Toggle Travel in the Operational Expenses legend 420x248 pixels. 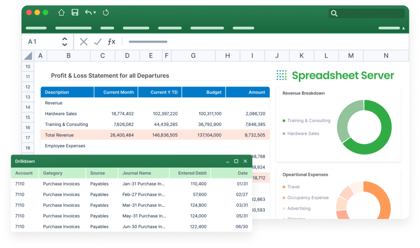point(294,187)
